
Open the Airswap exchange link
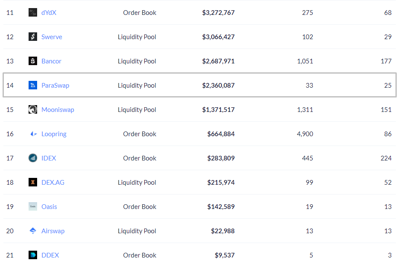pyautogui.click(x=53, y=231)
